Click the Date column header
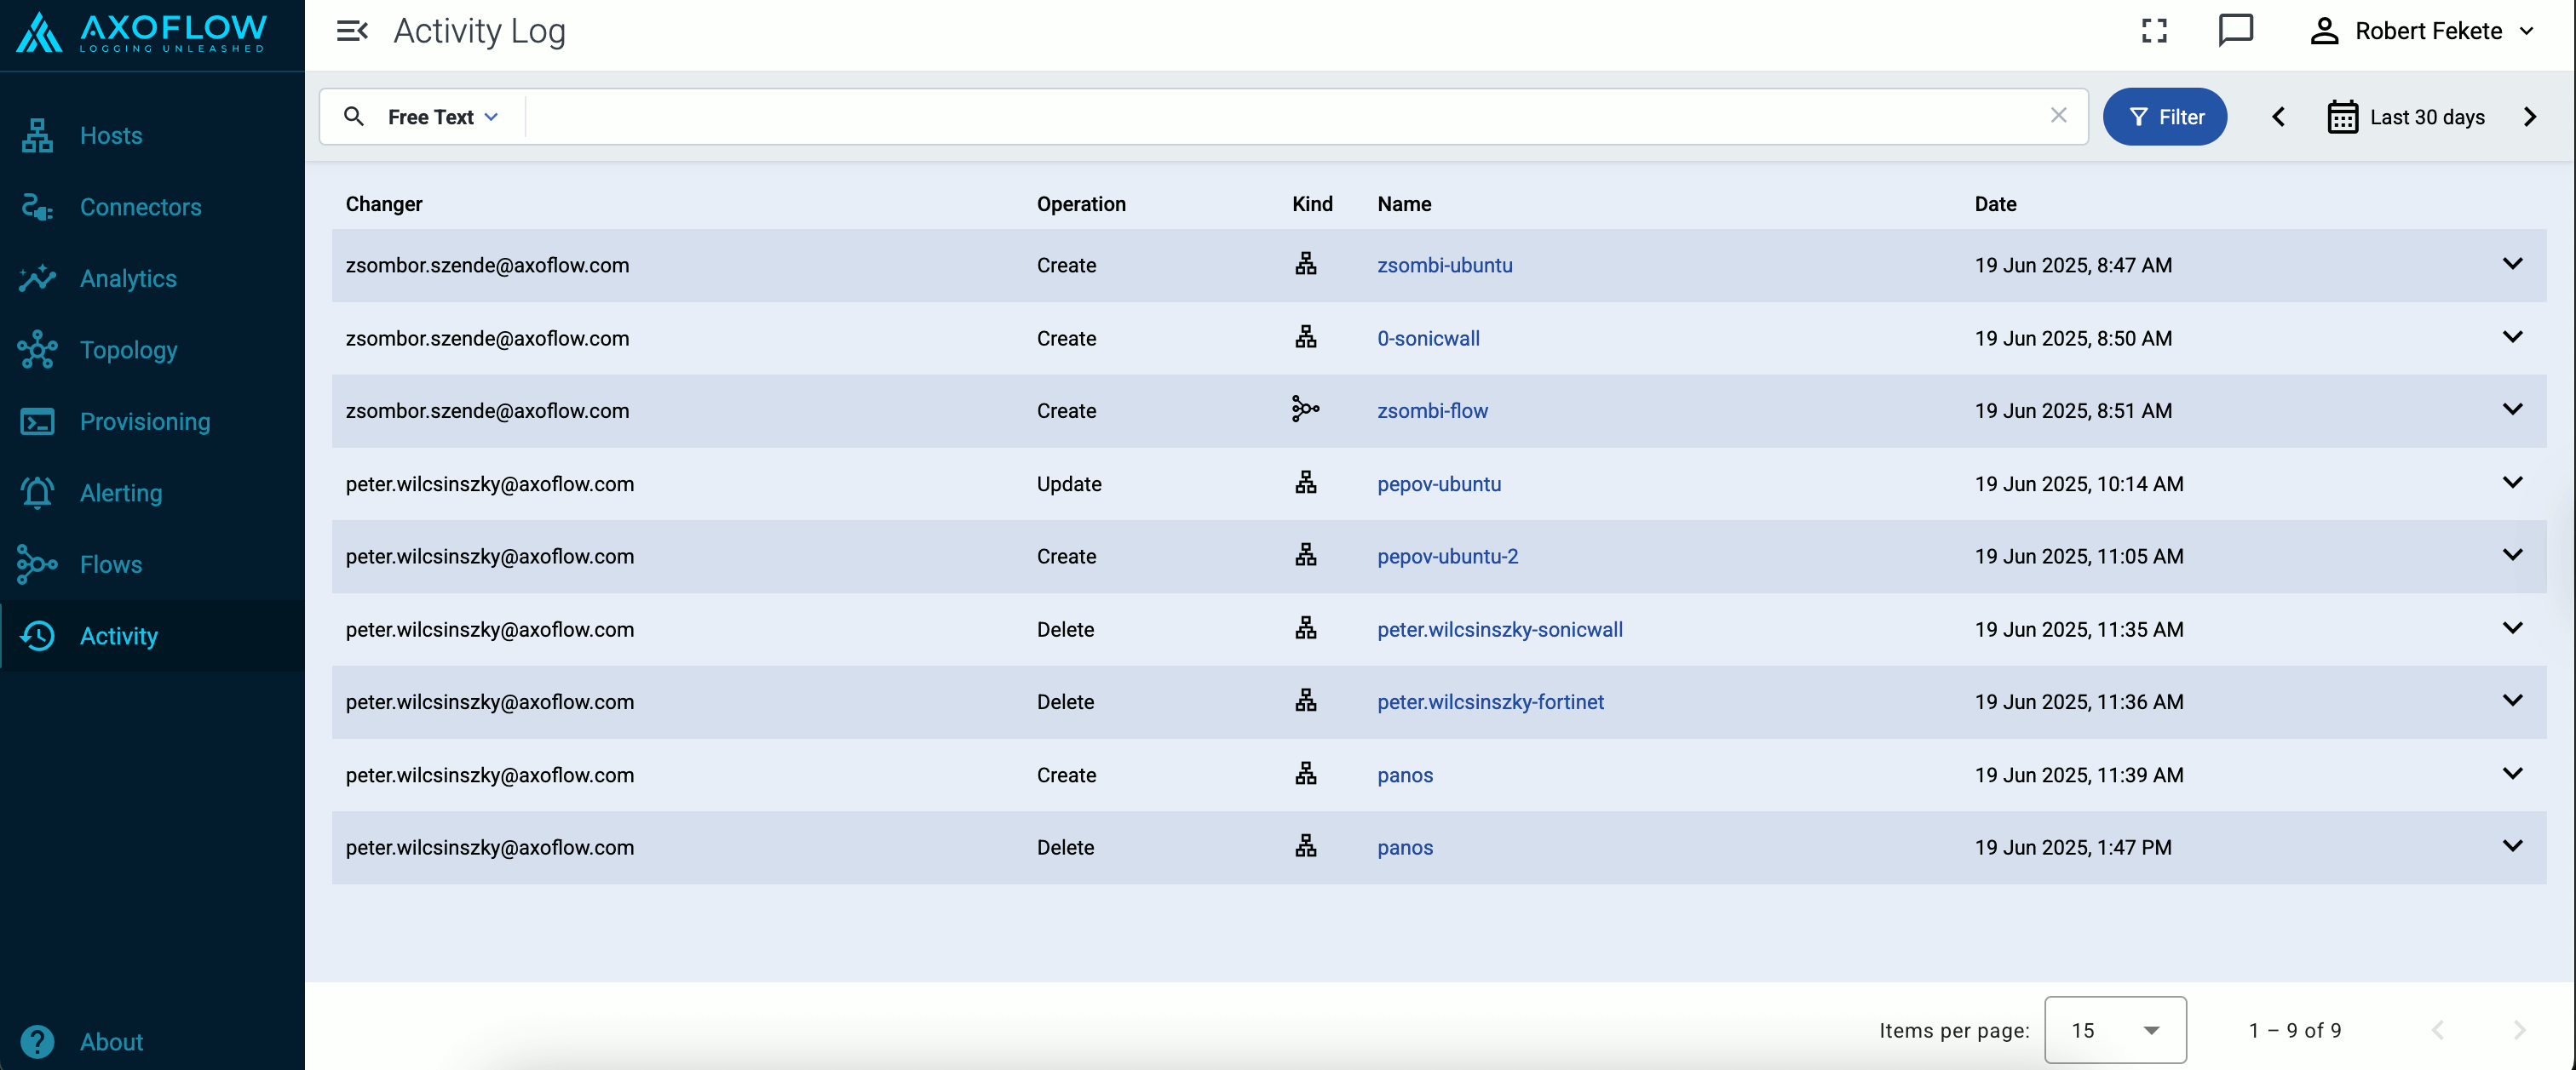The image size is (2576, 1070). tap(1995, 203)
